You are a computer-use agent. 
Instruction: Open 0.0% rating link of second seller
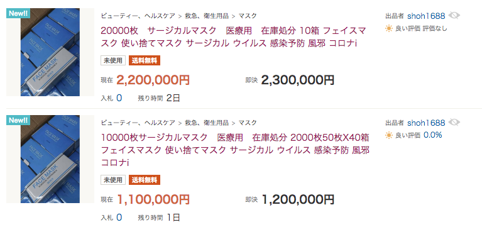coord(432,135)
